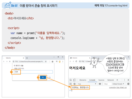The height and width of the screenshot is (99, 132).
Task: Clear the console with the ban icon
Action: click(x=74, y=84)
